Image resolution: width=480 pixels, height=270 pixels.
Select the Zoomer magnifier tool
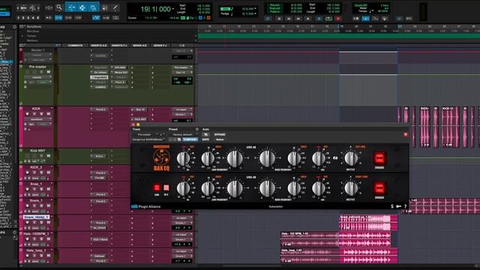(x=59, y=7)
